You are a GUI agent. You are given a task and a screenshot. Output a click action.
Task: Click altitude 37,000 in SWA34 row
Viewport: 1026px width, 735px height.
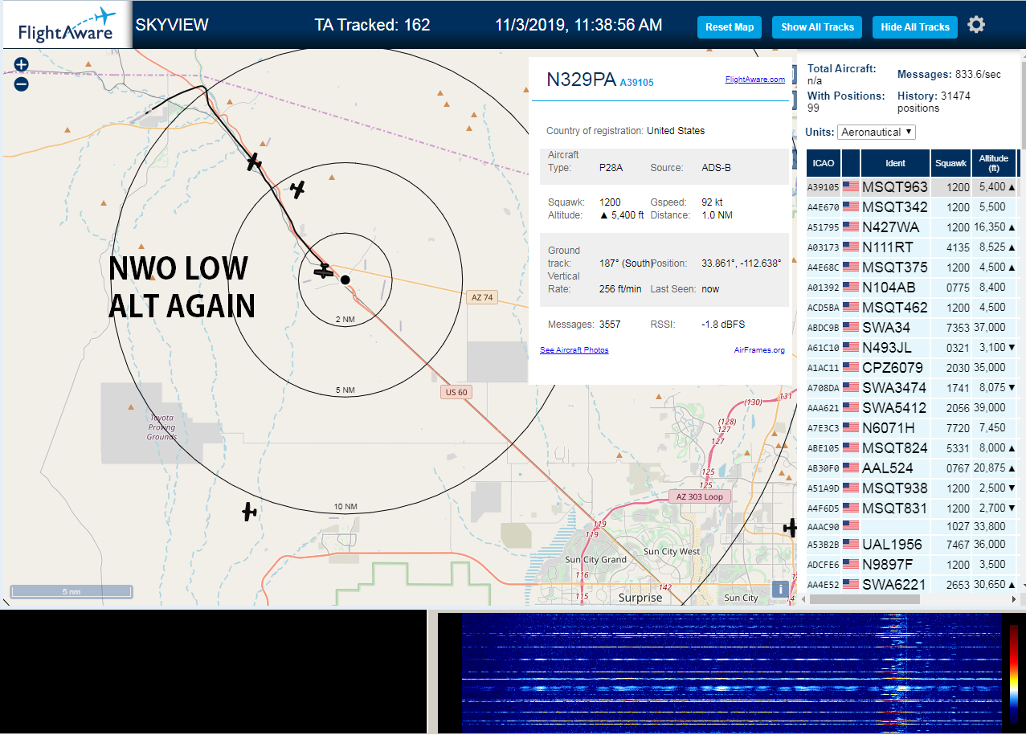coord(990,328)
